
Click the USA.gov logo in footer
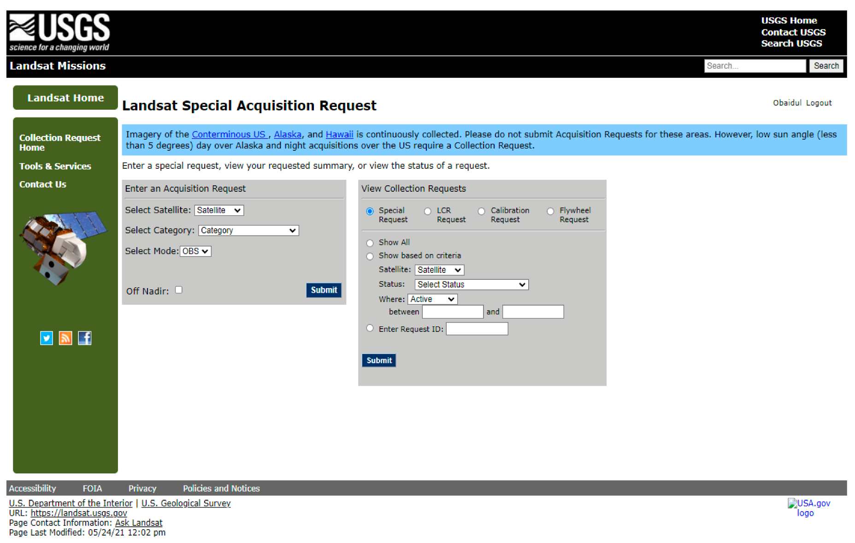pyautogui.click(x=808, y=508)
